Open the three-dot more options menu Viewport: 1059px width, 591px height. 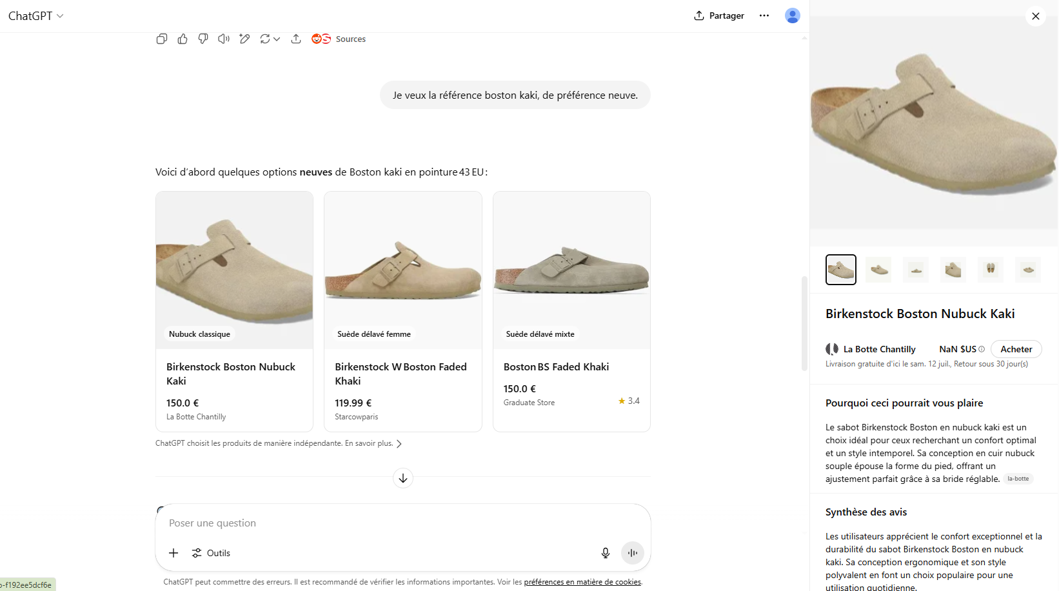point(764,15)
